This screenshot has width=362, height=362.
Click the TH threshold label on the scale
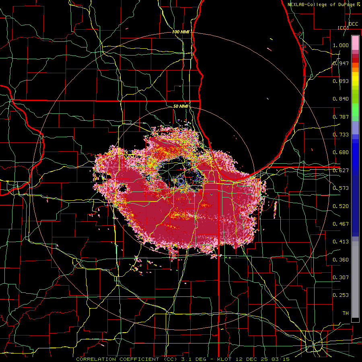point(346,313)
